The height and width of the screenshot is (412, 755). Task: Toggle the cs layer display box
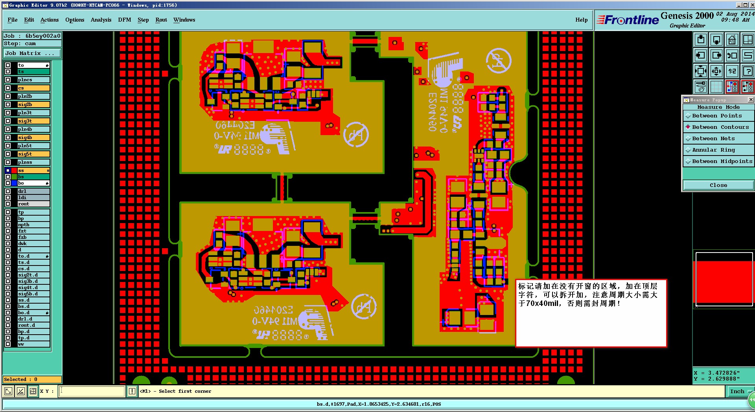8,88
